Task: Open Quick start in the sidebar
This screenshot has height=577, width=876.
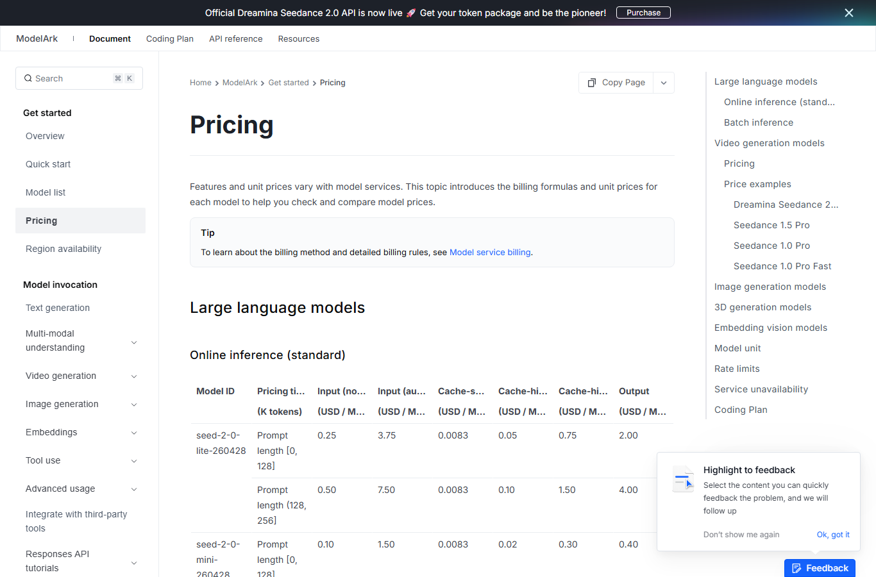Action: (x=80, y=164)
